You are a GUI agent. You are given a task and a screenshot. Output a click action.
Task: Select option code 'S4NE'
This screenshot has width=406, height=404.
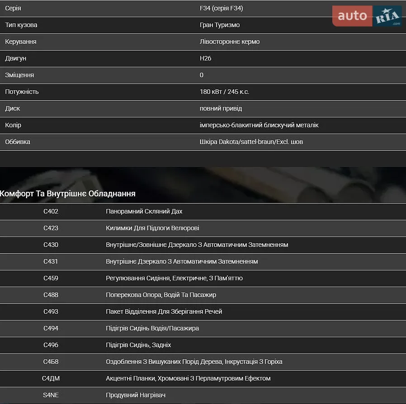pos(51,395)
